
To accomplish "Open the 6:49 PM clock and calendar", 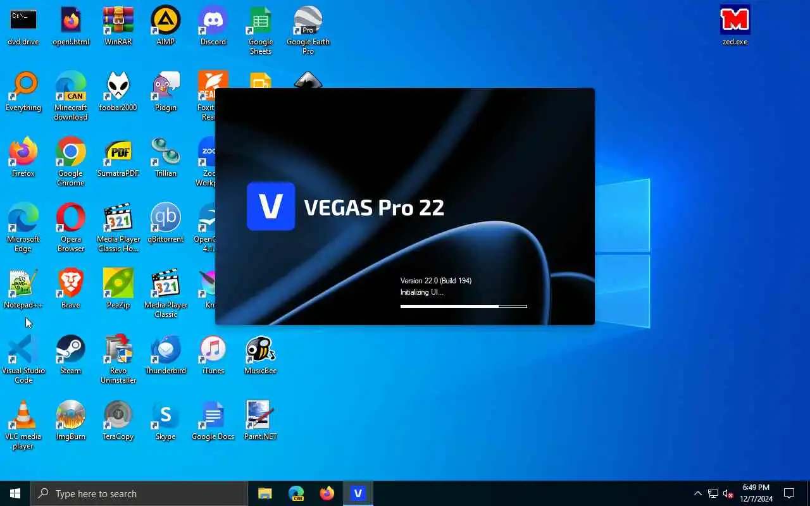I will tap(756, 493).
